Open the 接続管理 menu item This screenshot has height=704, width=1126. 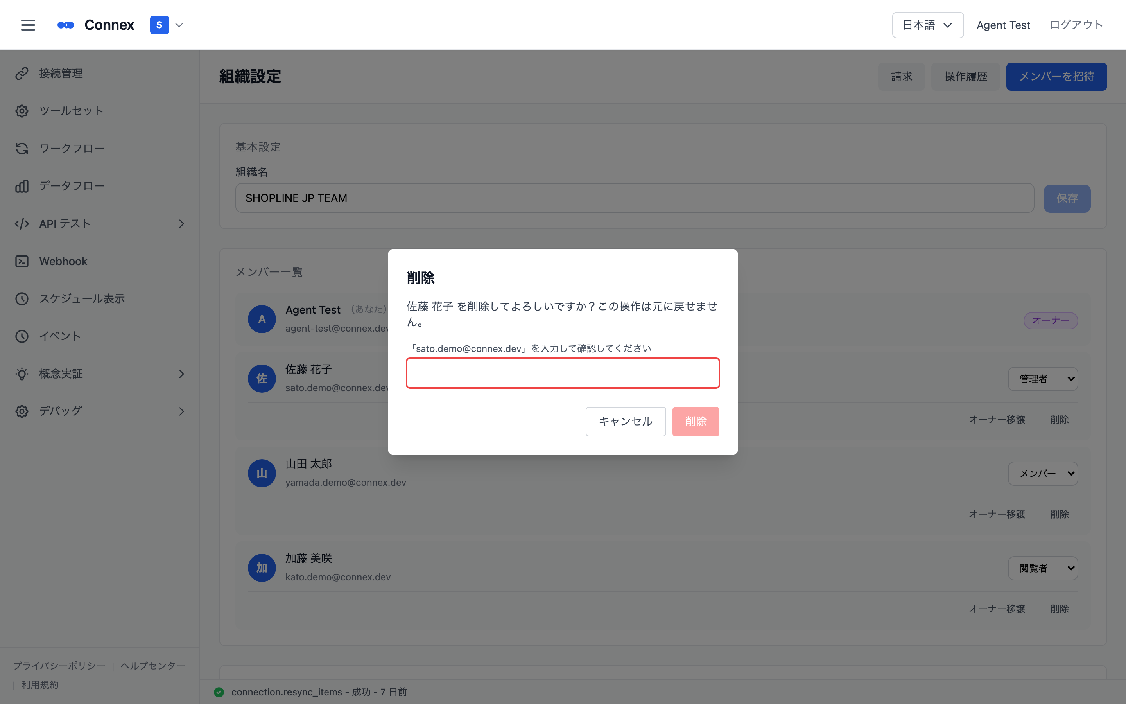pyautogui.click(x=100, y=74)
